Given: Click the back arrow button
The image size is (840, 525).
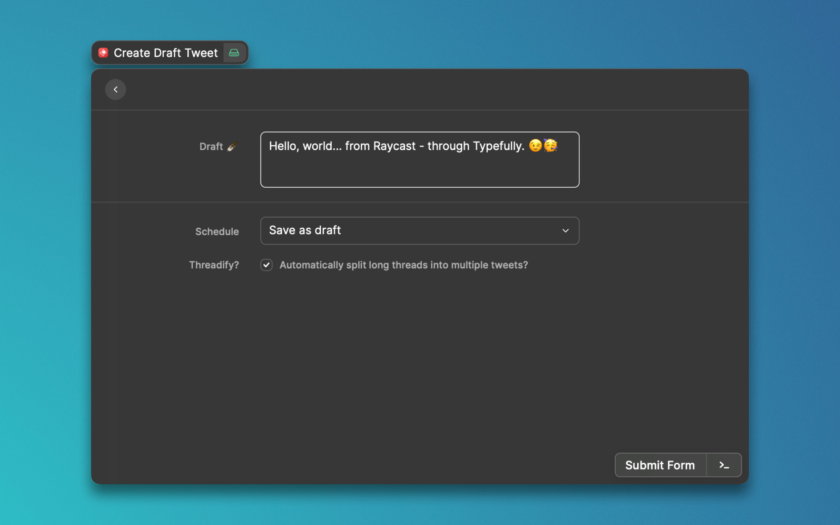Looking at the screenshot, I should (x=115, y=89).
